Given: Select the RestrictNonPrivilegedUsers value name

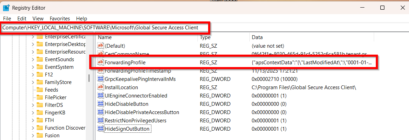Looking at the screenshot, I should [x=136, y=120].
